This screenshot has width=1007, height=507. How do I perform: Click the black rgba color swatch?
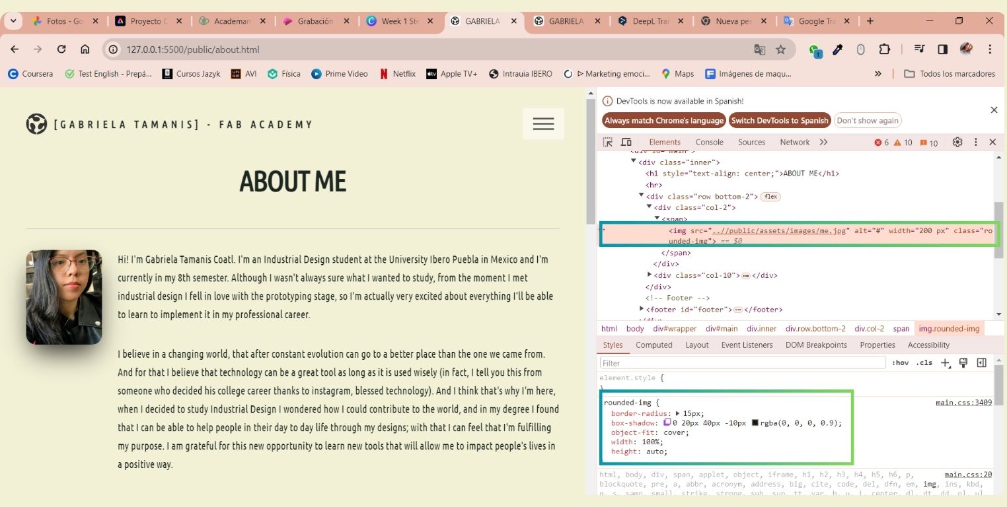[755, 423]
